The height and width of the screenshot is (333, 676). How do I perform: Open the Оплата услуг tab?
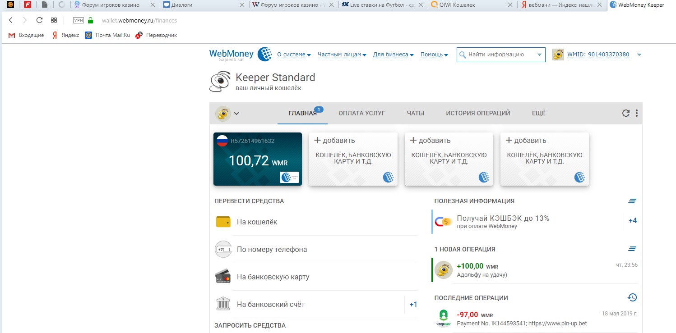pos(361,113)
